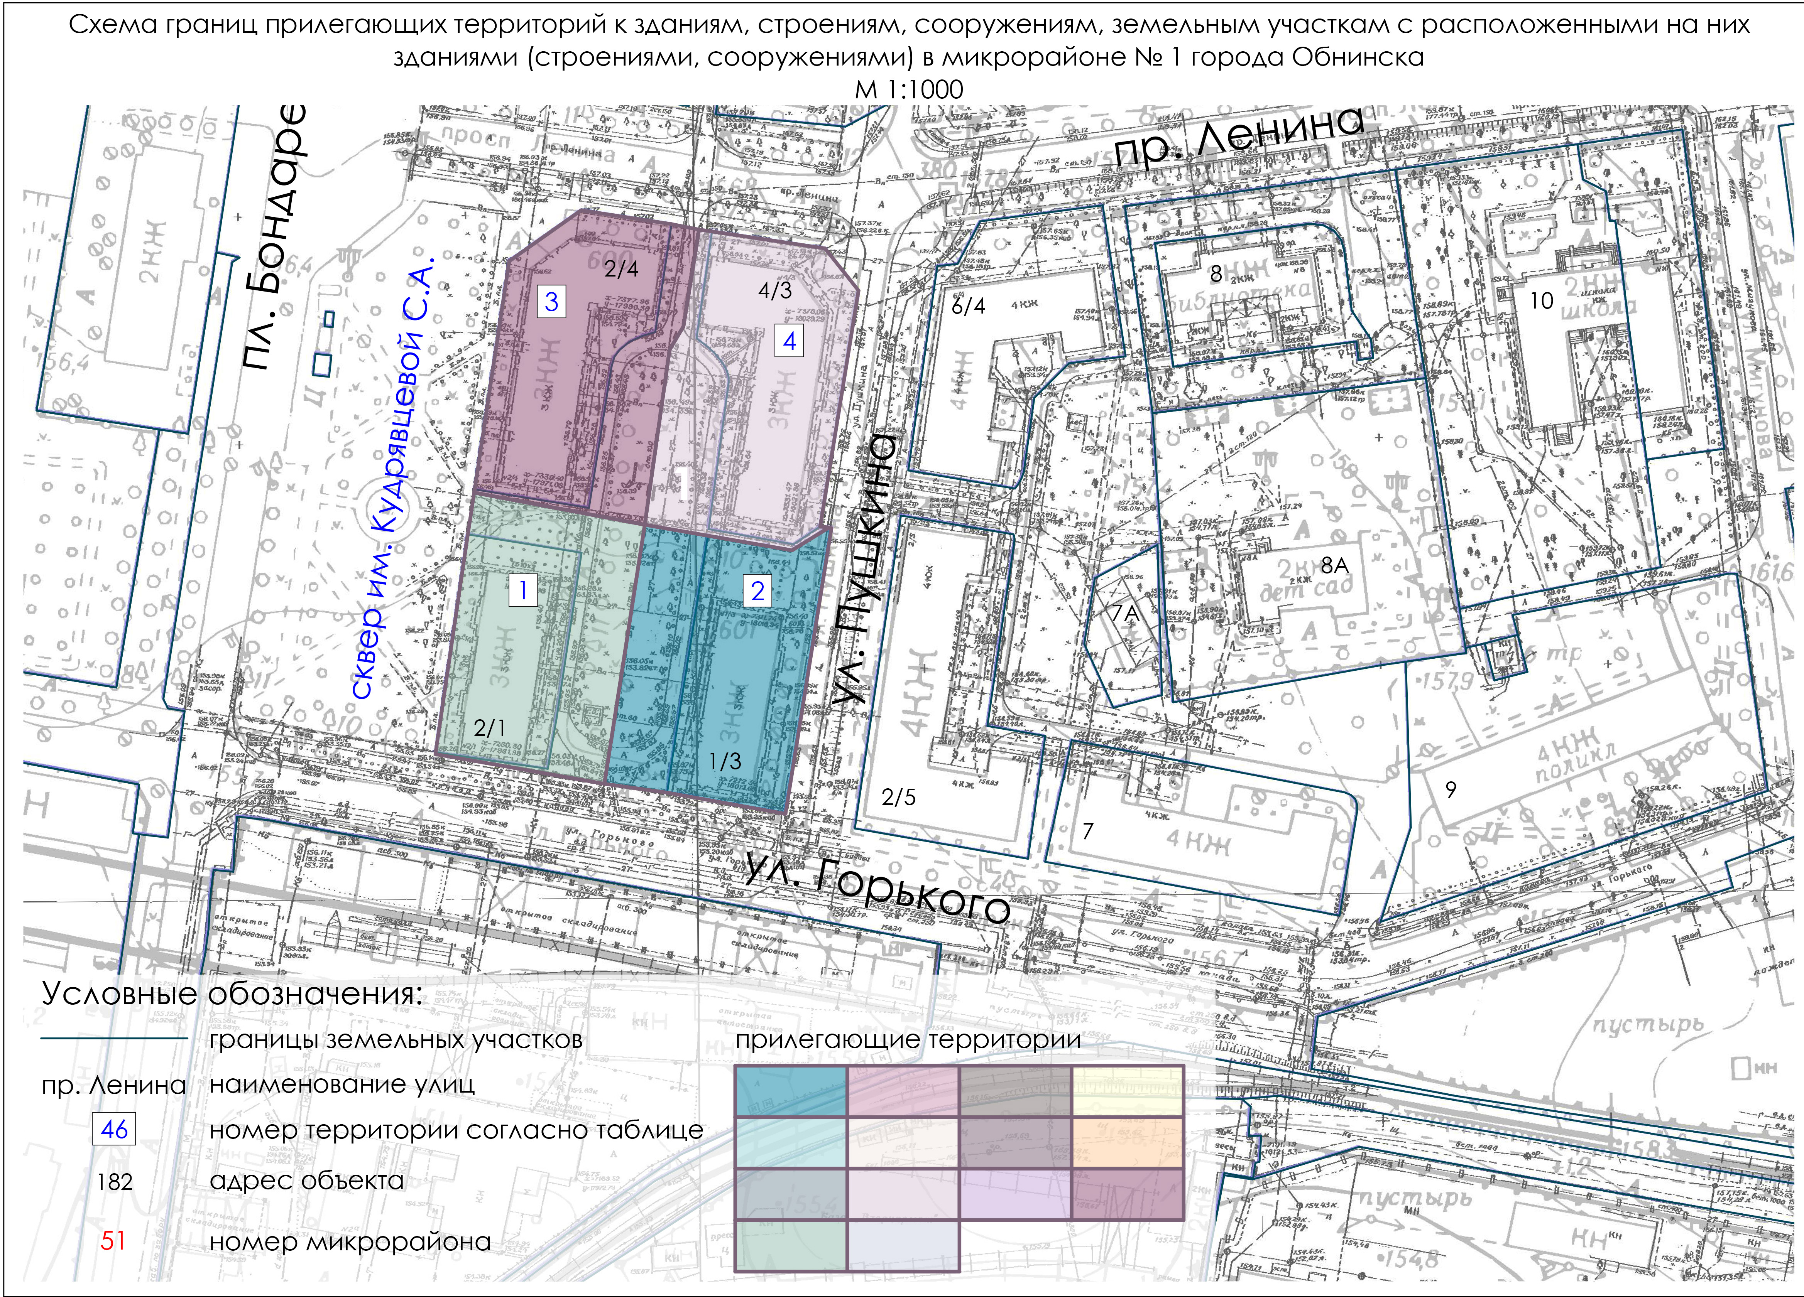This screenshot has width=1804, height=1297.
Task: Click school building labeled 10
Action: click(x=1542, y=300)
